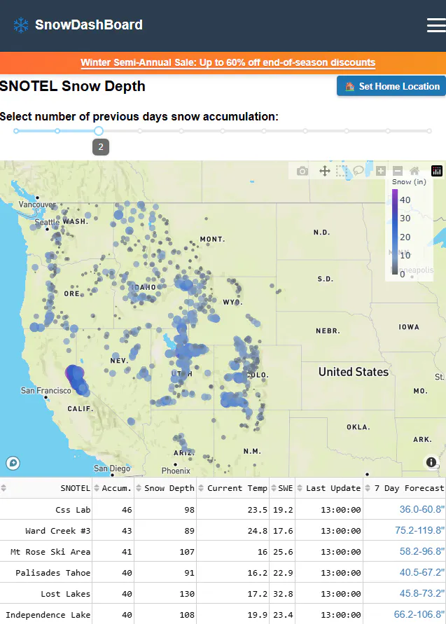
Task: Click Css Lab SWE value 19.2
Action: click(x=283, y=510)
